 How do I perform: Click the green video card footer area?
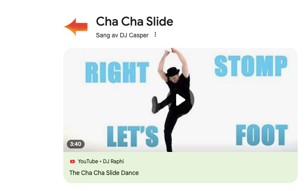pos(180,168)
